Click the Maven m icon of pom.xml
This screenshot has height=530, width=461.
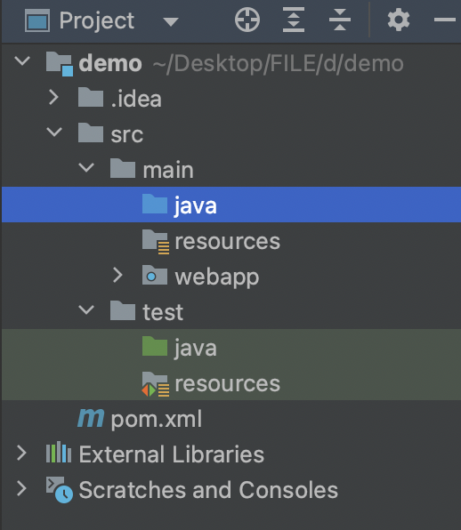click(x=91, y=418)
